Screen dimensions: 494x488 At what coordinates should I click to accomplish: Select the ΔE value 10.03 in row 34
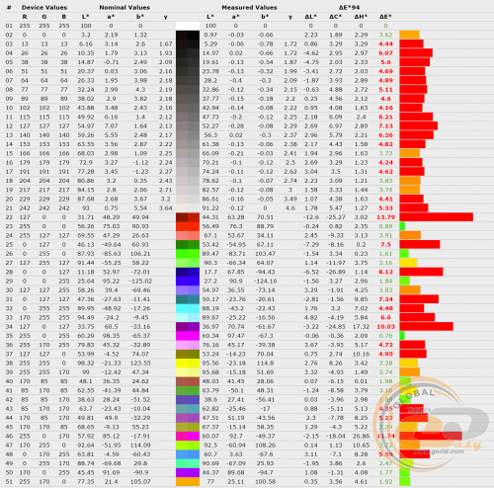[385, 326]
